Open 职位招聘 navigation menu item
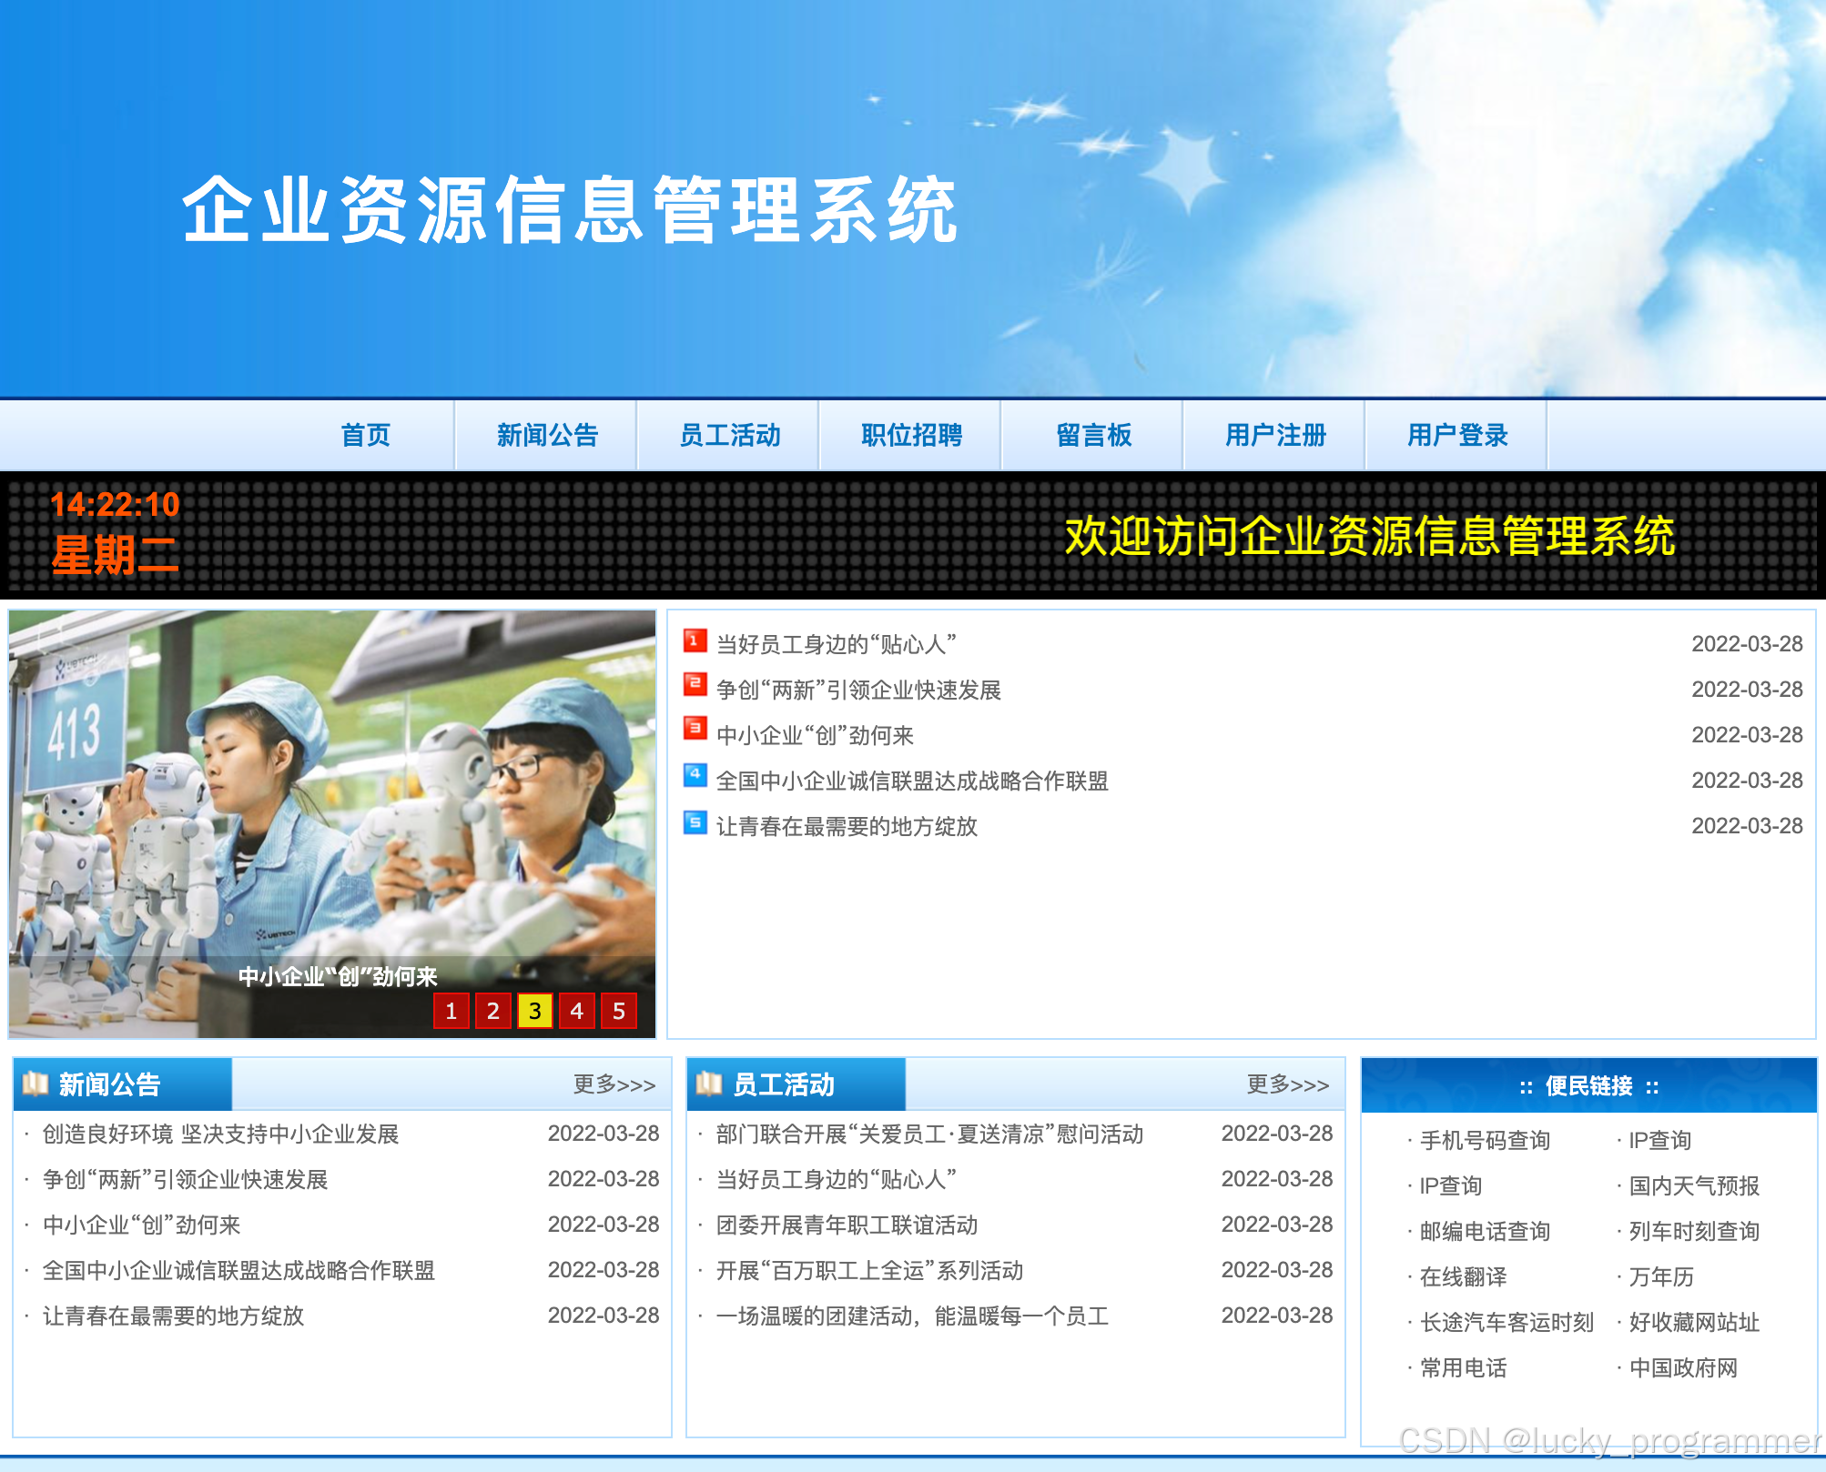Viewport: 1826px width, 1472px height. (911, 436)
